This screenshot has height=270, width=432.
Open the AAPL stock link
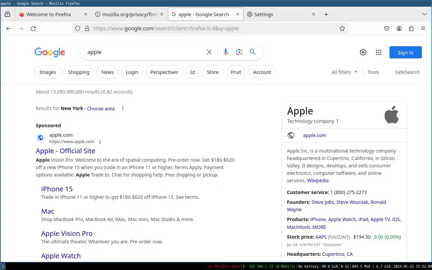tap(321, 237)
